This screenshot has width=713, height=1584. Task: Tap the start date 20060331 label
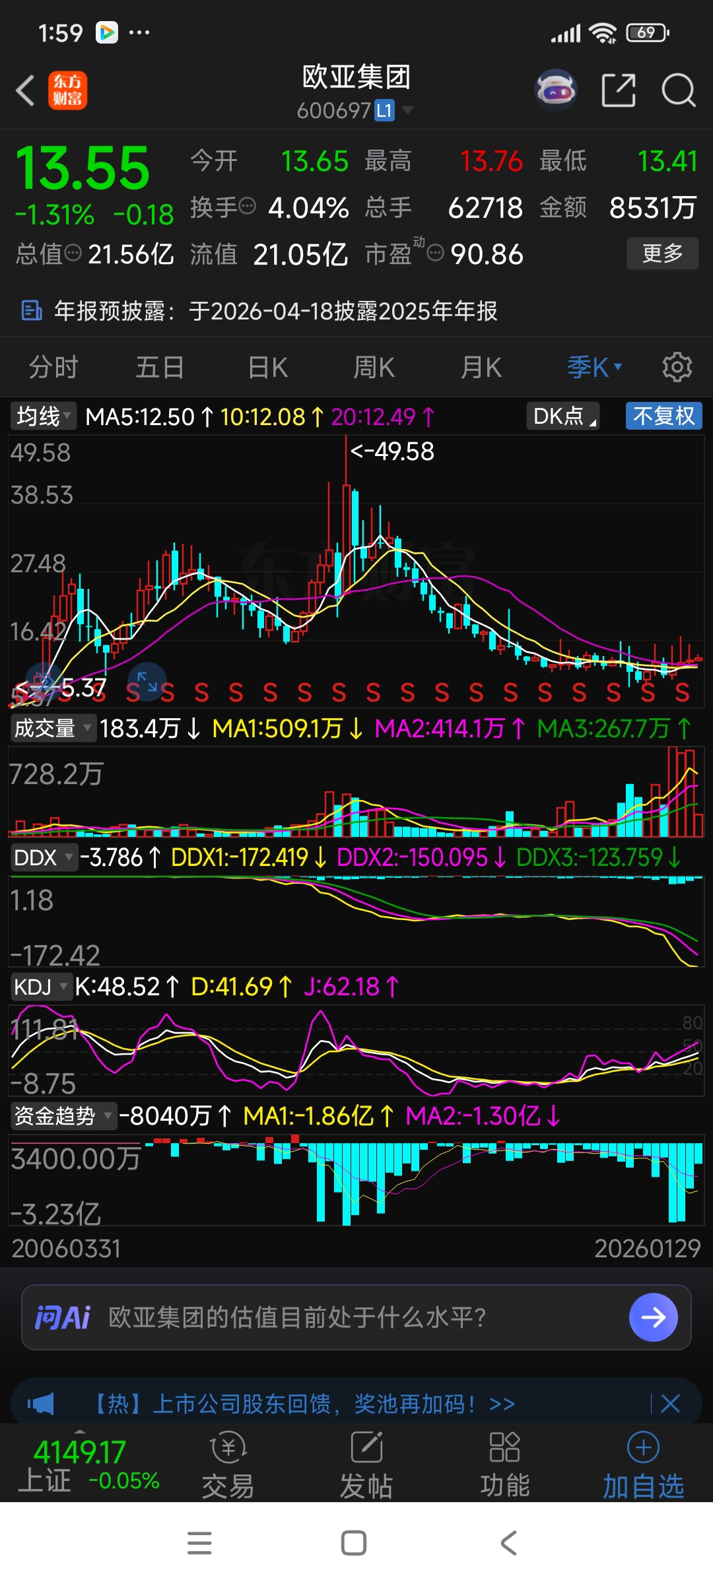tap(66, 1249)
